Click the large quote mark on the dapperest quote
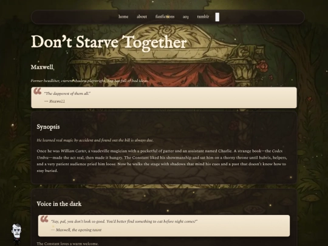328x246 pixels. (38, 91)
